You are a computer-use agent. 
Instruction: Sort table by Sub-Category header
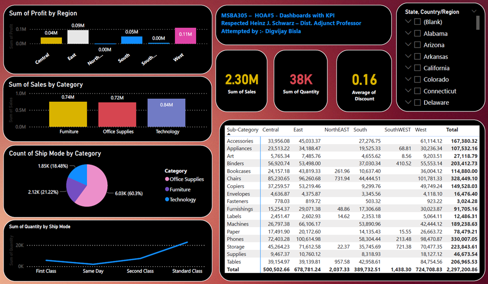[x=242, y=130]
